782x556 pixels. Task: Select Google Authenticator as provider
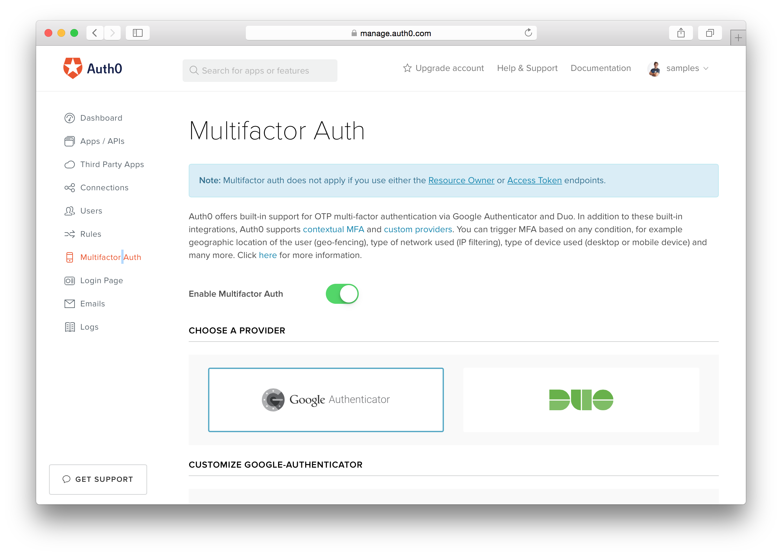(x=326, y=400)
